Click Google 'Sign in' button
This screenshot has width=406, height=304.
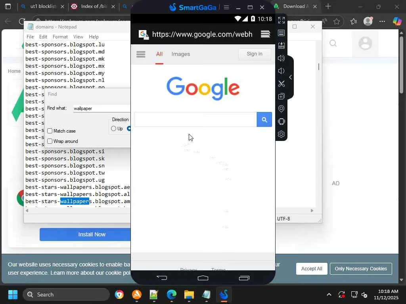point(255,54)
